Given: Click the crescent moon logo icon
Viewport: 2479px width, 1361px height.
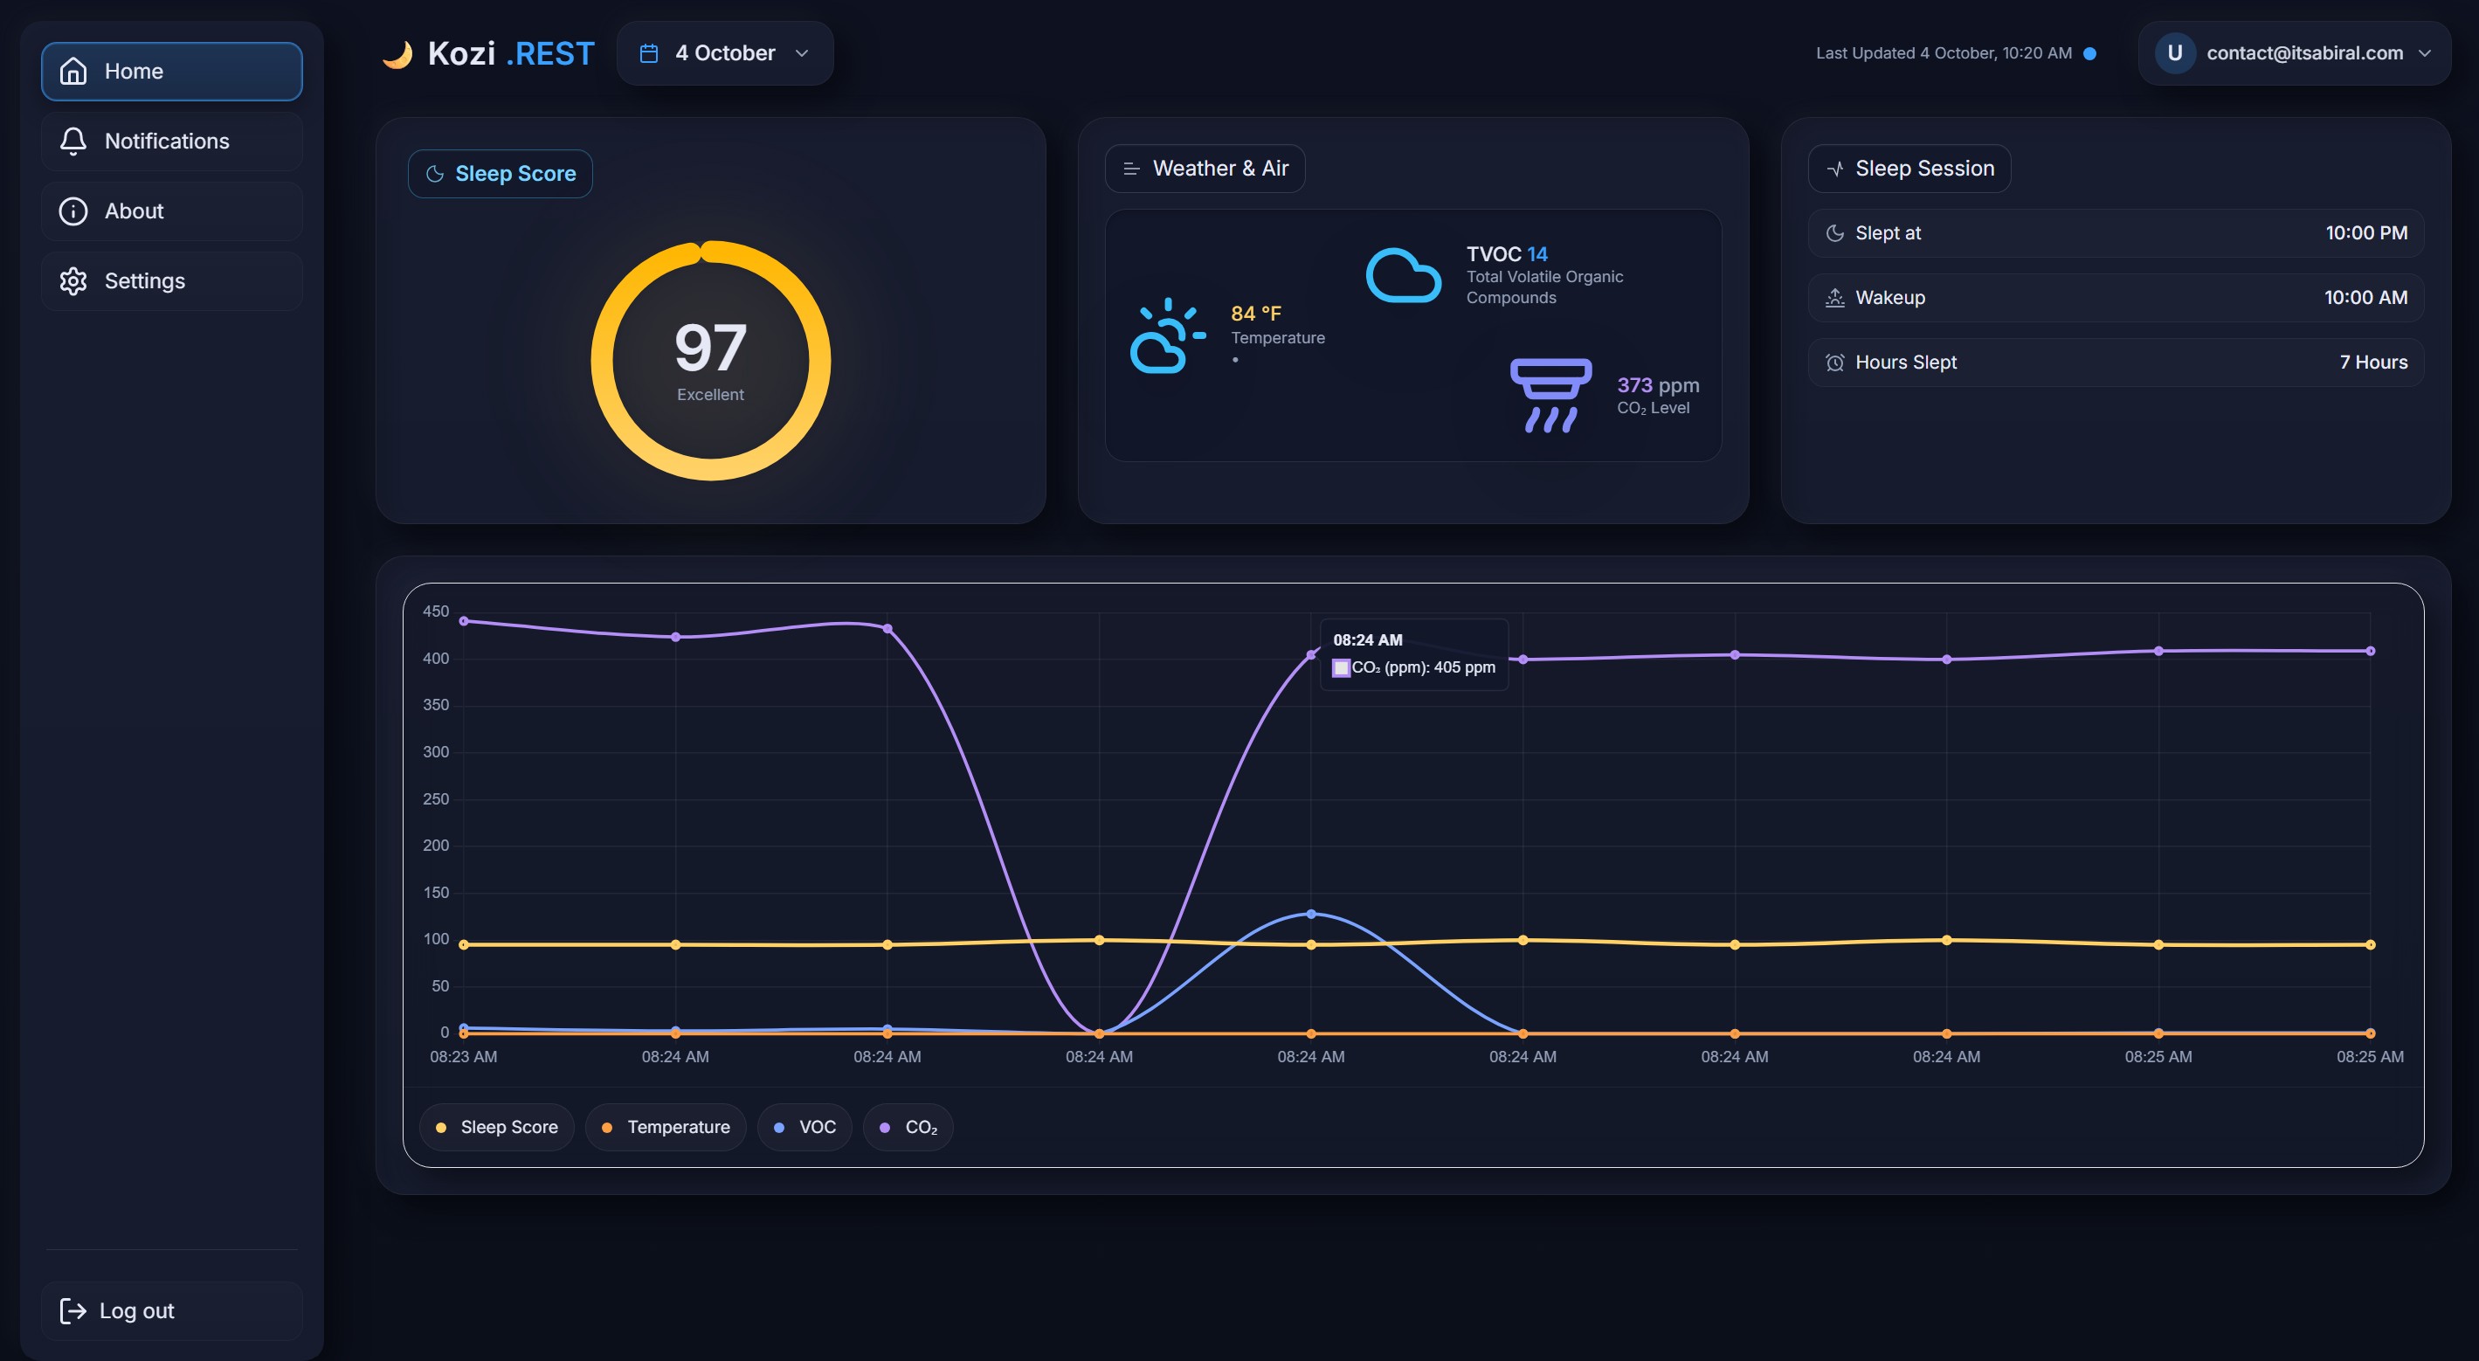Looking at the screenshot, I should pos(397,54).
